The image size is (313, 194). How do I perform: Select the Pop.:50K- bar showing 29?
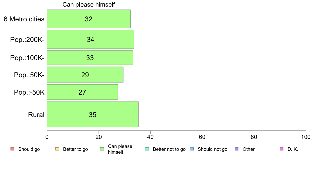[85, 75]
